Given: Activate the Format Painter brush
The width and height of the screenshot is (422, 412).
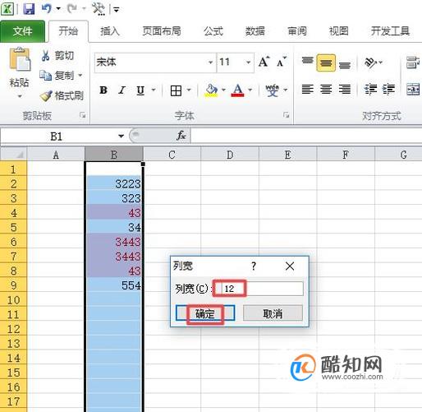Looking at the screenshot, I should pos(45,95).
